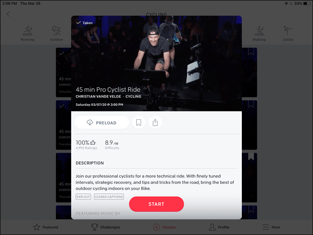Switch to the Classes tab
313x235 pixels.
pos(164,227)
